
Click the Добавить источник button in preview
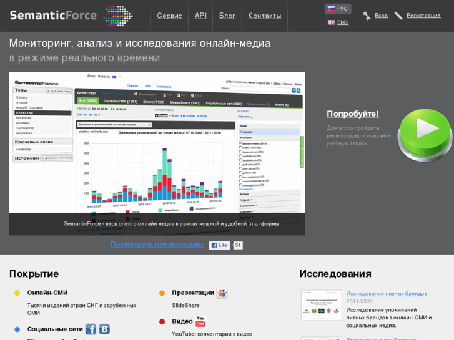point(56,158)
